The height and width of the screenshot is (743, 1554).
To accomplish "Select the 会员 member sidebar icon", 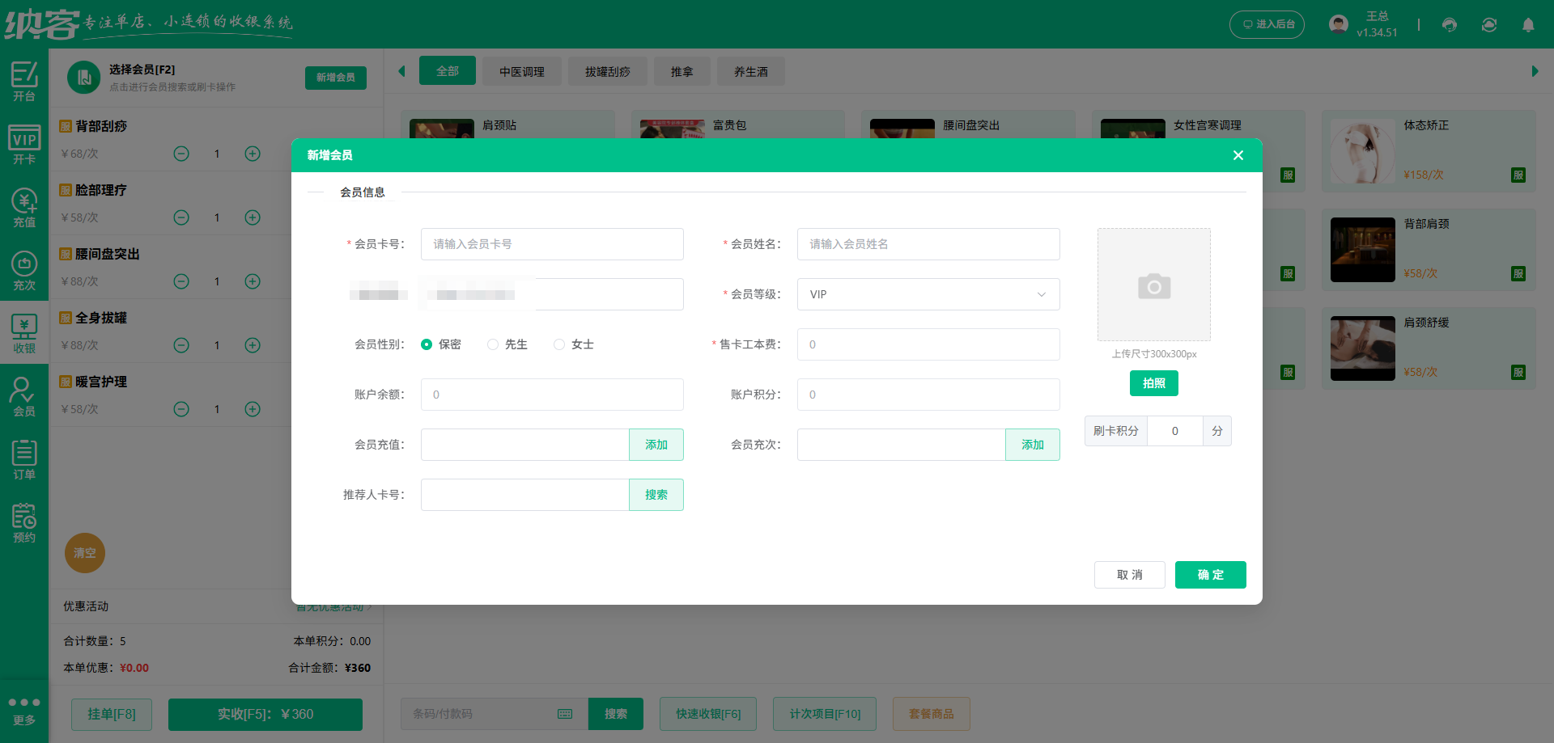I will pyautogui.click(x=24, y=395).
